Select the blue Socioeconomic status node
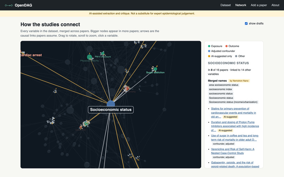 coord(111,104)
